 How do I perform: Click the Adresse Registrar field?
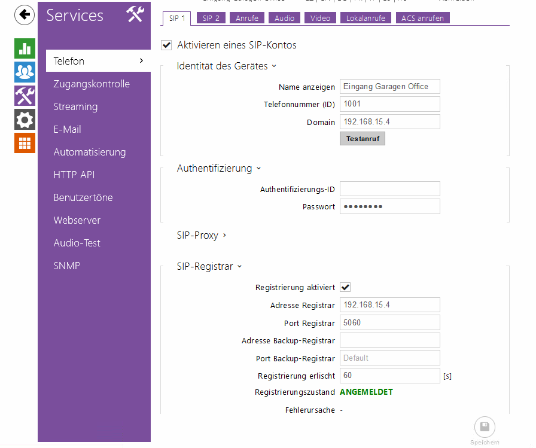click(x=389, y=305)
